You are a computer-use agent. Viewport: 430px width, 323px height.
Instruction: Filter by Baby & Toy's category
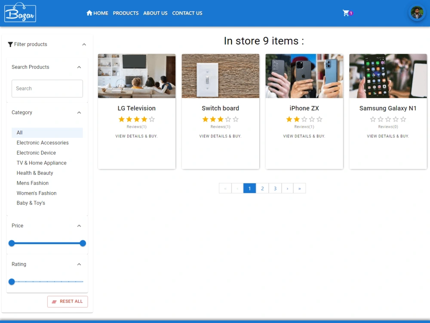pos(47,203)
